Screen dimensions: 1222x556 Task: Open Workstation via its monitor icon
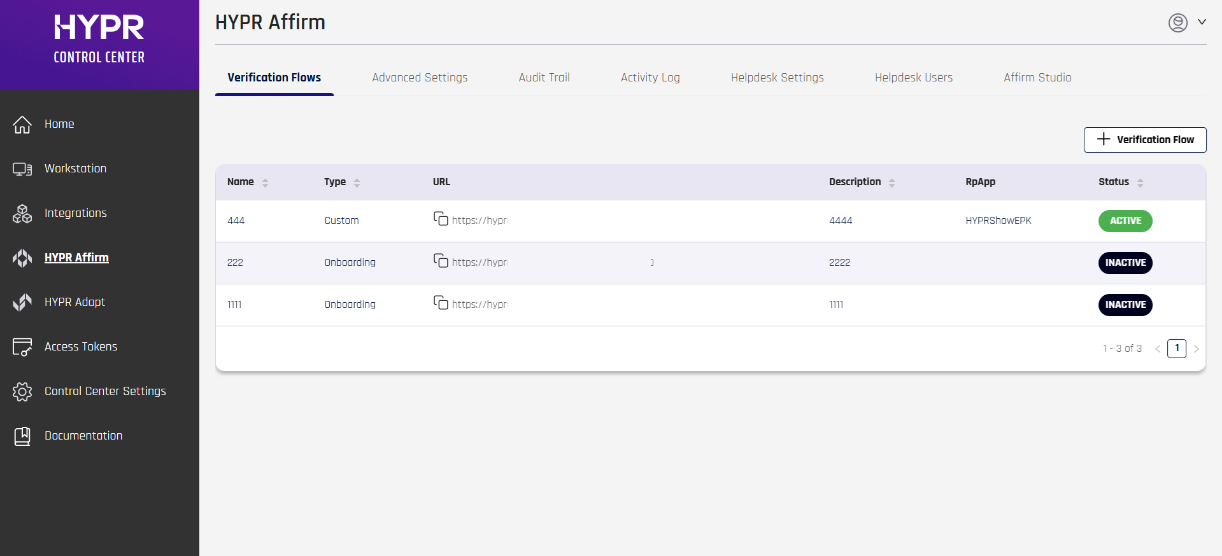[22, 169]
